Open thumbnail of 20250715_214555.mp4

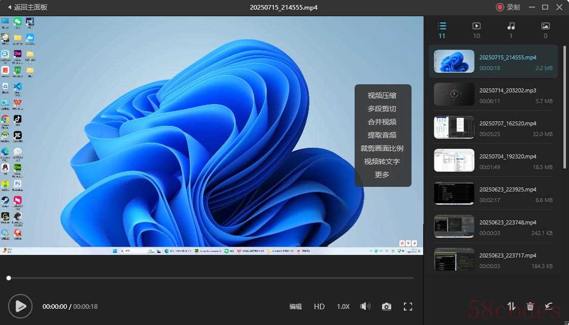(x=454, y=61)
